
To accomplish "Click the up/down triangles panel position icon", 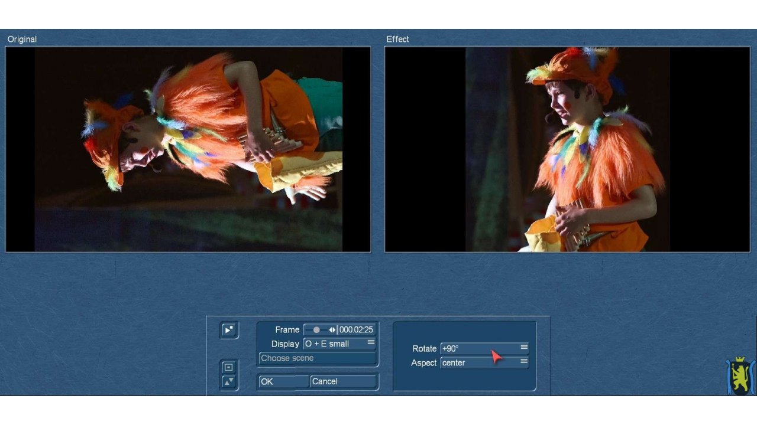I will click(229, 382).
